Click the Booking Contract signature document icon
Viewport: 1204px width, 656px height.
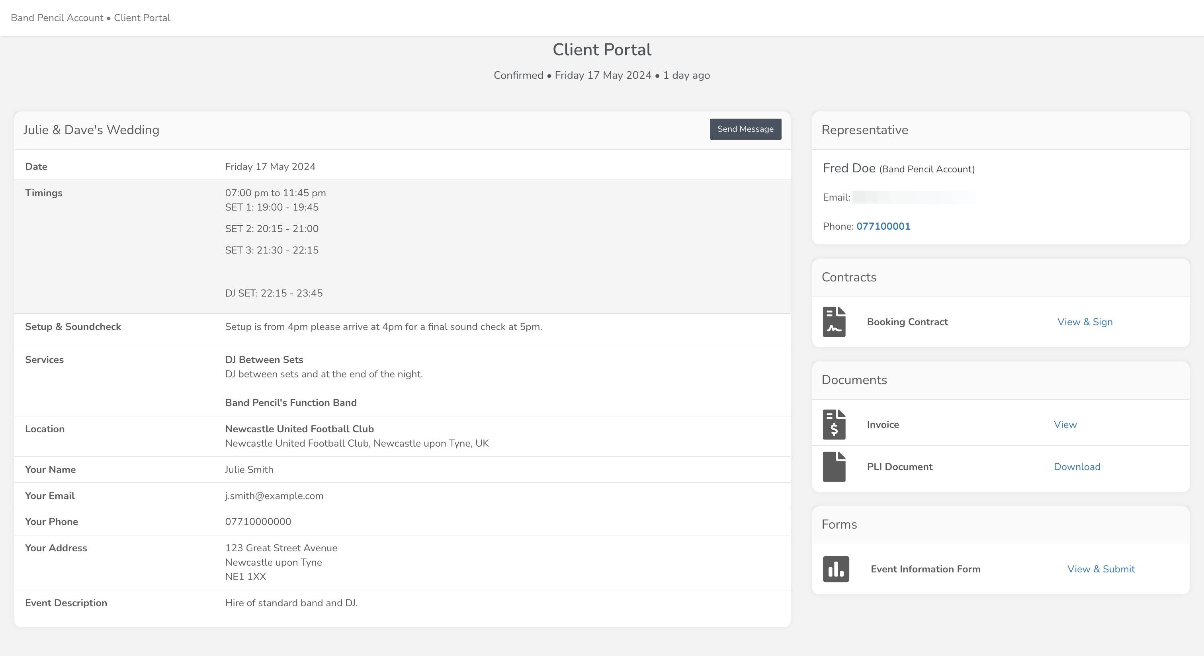(834, 322)
